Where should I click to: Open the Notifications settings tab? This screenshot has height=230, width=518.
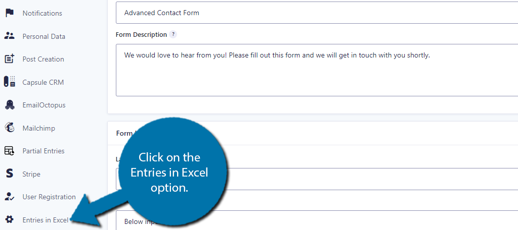click(x=42, y=13)
